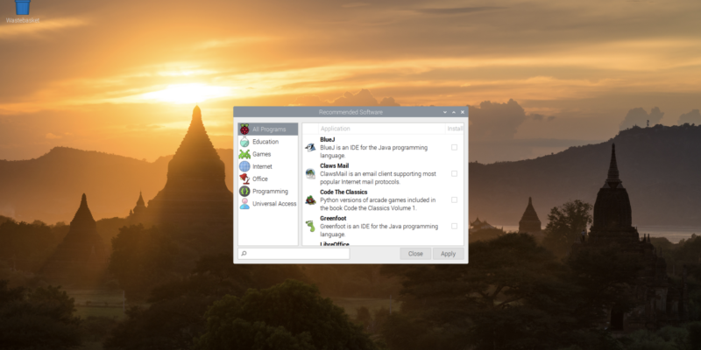The width and height of the screenshot is (701, 350).
Task: Mark Greenfoot for installation
Action: tap(454, 227)
